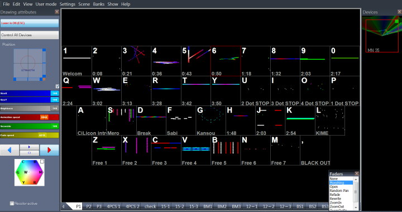The image size is (402, 212).
Task: Open the Banks menu
Action: click(99, 4)
